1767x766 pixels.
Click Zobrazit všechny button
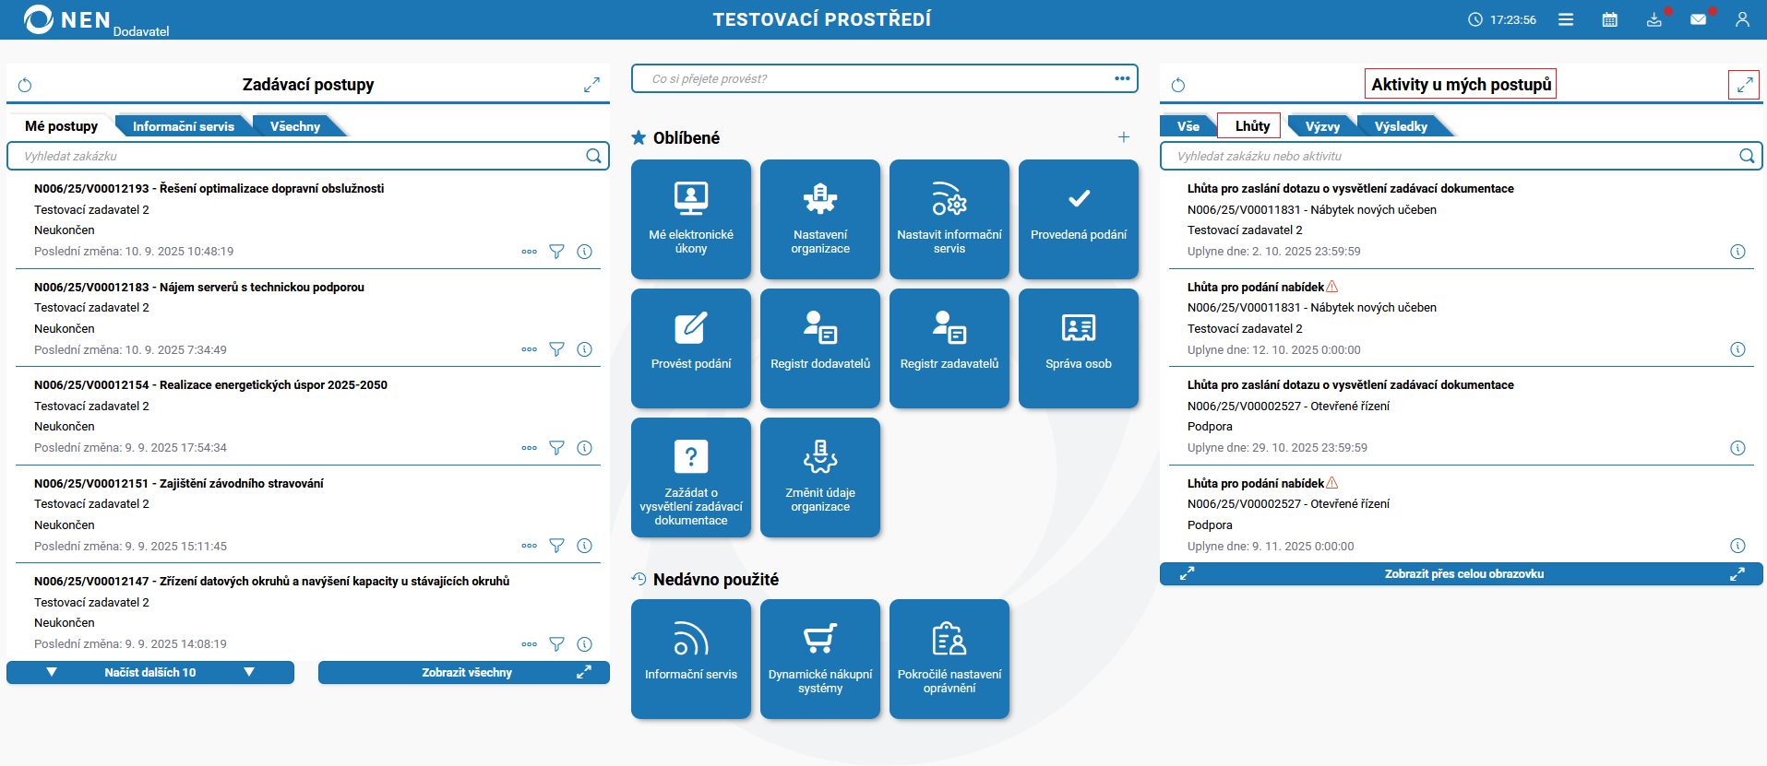tap(464, 672)
